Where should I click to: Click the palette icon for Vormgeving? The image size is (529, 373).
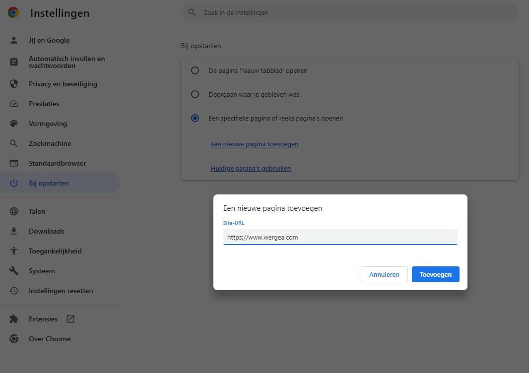(14, 124)
